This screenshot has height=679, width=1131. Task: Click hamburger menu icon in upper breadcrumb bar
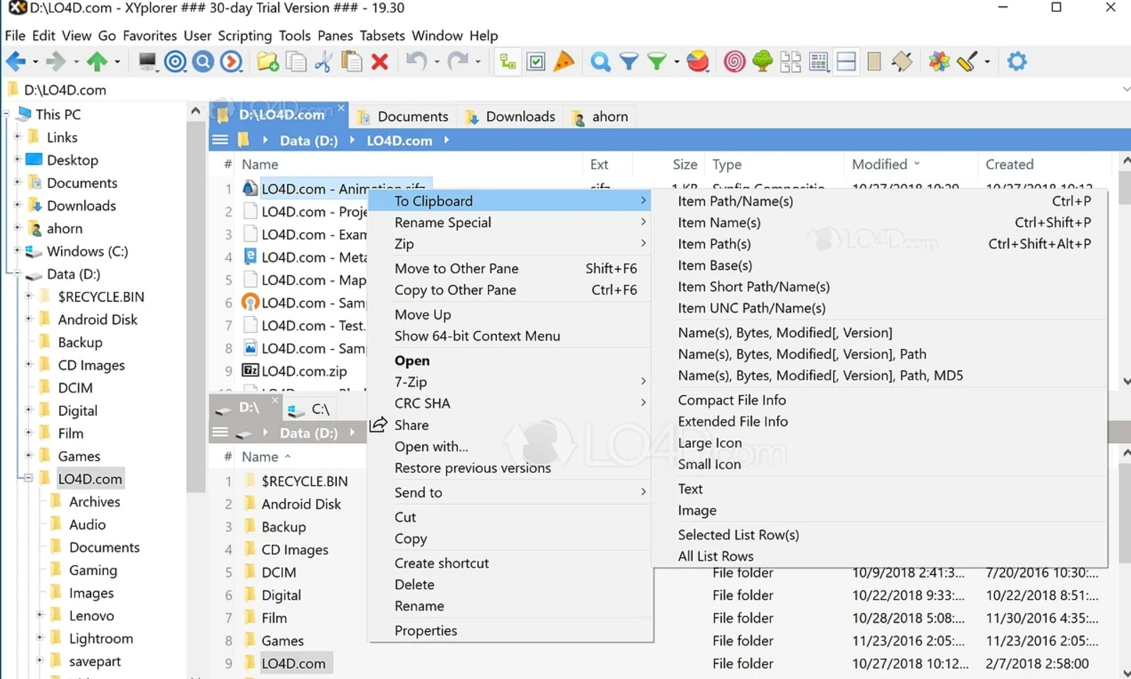coord(220,140)
